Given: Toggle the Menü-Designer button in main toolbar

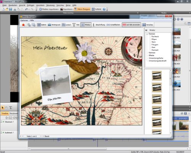Looking at the screenshot, I should [82, 9].
